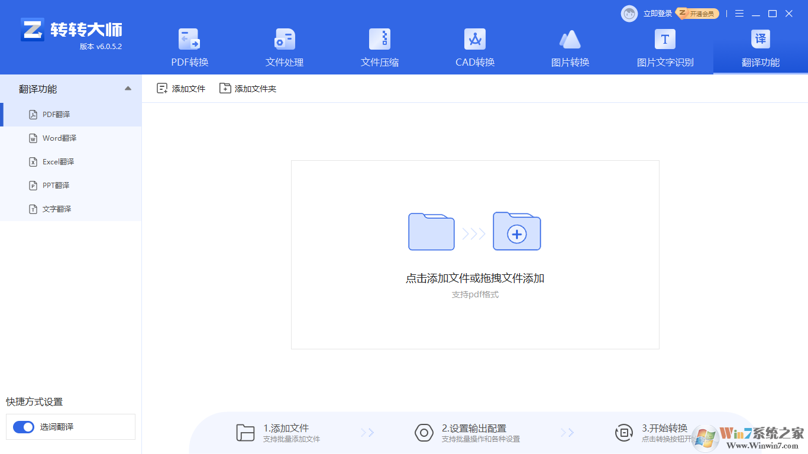Choose Word翻译 in the sidebar
Screen dimensions: 808x454
(71, 138)
